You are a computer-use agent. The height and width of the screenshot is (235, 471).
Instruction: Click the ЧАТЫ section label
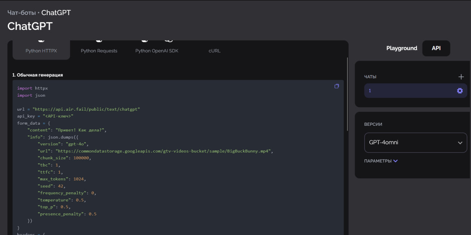click(370, 77)
